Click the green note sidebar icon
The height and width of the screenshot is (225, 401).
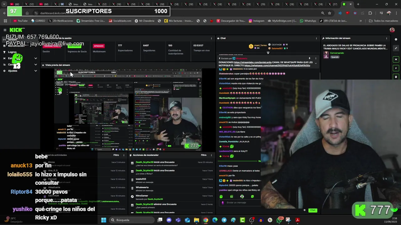396,77
